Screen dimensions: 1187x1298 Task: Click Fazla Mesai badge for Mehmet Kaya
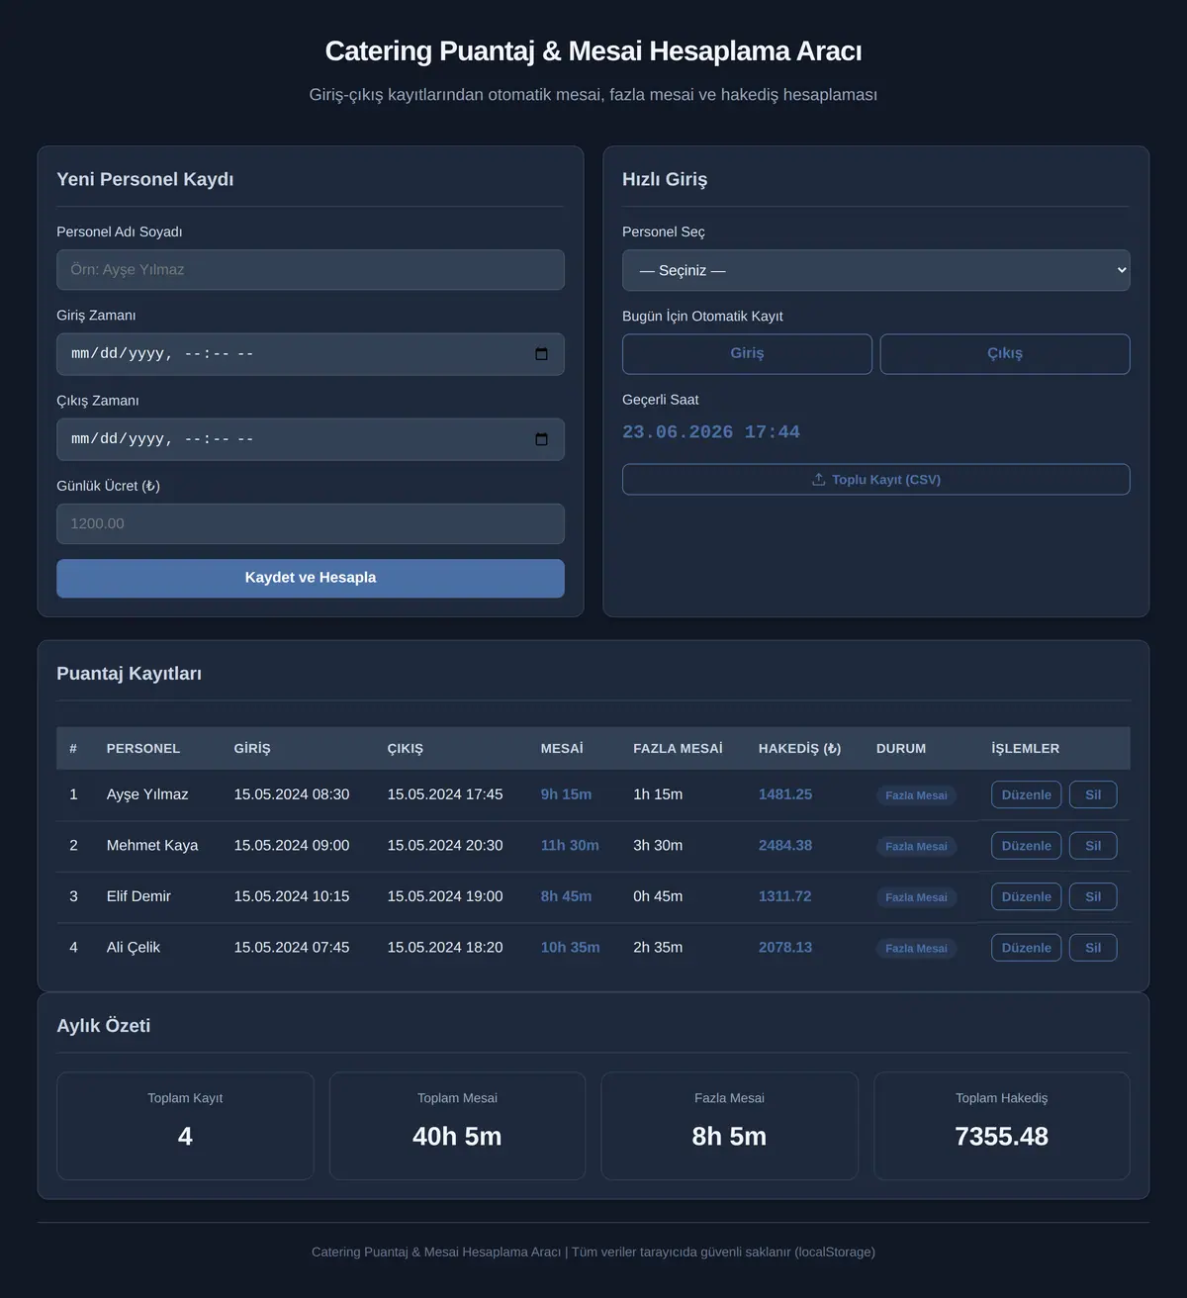(916, 846)
